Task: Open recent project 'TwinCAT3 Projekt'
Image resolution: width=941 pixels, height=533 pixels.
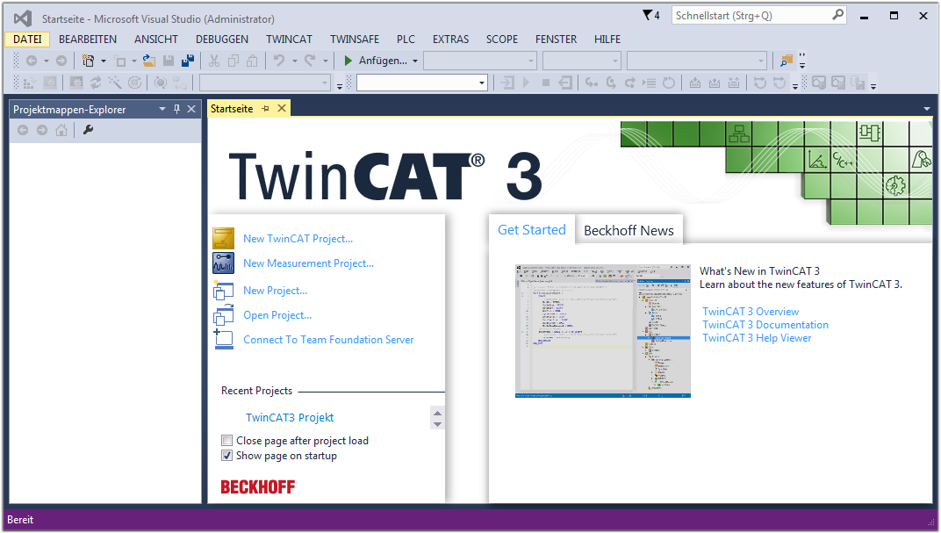Action: 290,417
